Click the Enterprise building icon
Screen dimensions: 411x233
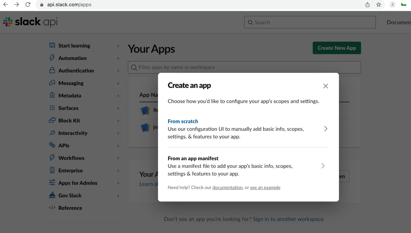52,170
